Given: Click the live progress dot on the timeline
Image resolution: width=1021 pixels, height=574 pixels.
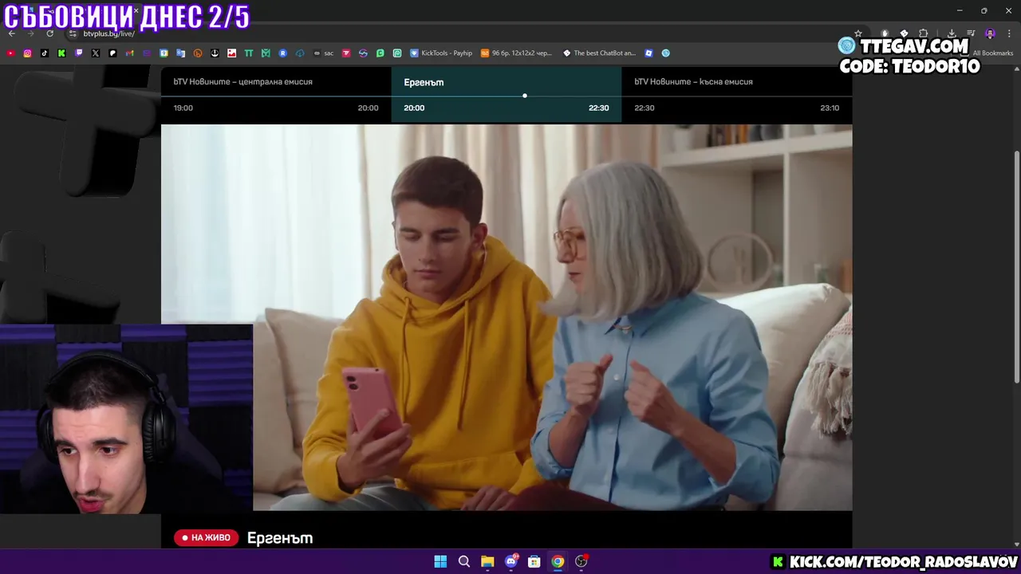Looking at the screenshot, I should pos(524,96).
